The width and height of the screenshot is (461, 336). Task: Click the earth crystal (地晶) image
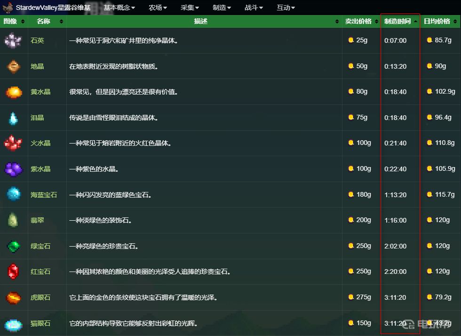click(14, 66)
